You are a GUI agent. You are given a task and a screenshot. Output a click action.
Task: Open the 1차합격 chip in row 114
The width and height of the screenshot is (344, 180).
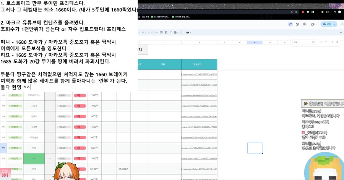coord(15,116)
